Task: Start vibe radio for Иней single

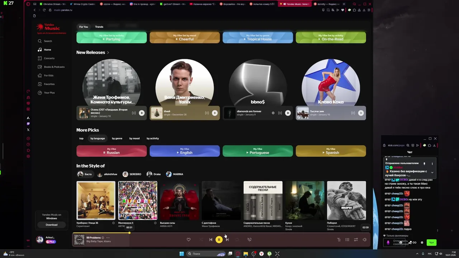Action: point(207,113)
